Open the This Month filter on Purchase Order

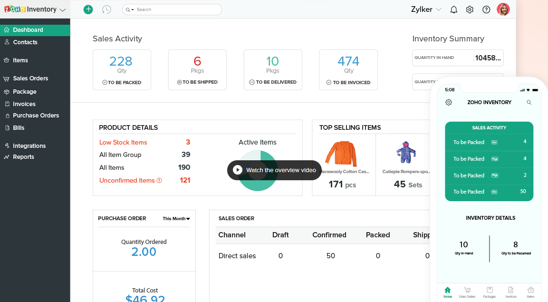(175, 218)
